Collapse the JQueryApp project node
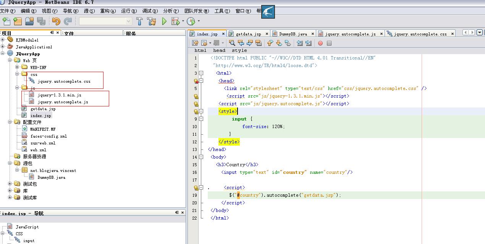The width and height of the screenshot is (485, 244). tap(3, 54)
